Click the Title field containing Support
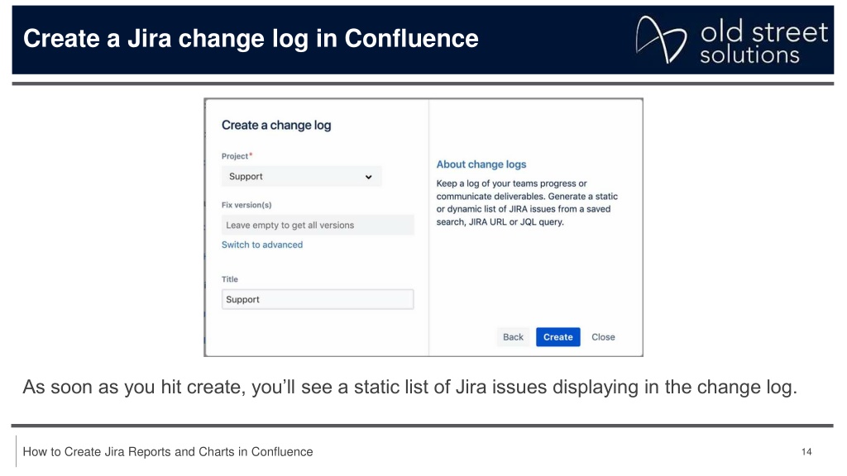 (318, 299)
